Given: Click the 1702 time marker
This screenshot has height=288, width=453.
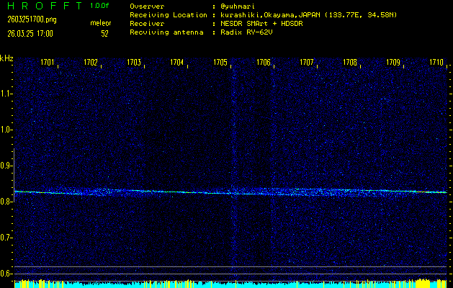Looking at the screenshot, I should pyautogui.click(x=91, y=62).
